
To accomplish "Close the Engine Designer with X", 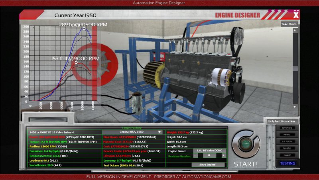I will click(x=295, y=15).
